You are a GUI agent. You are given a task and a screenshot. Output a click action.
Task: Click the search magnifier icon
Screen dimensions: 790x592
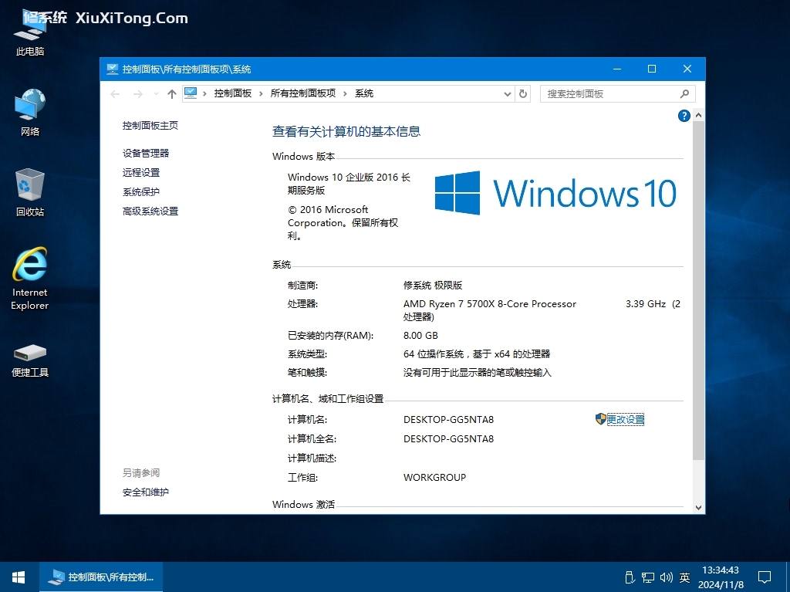coord(684,94)
